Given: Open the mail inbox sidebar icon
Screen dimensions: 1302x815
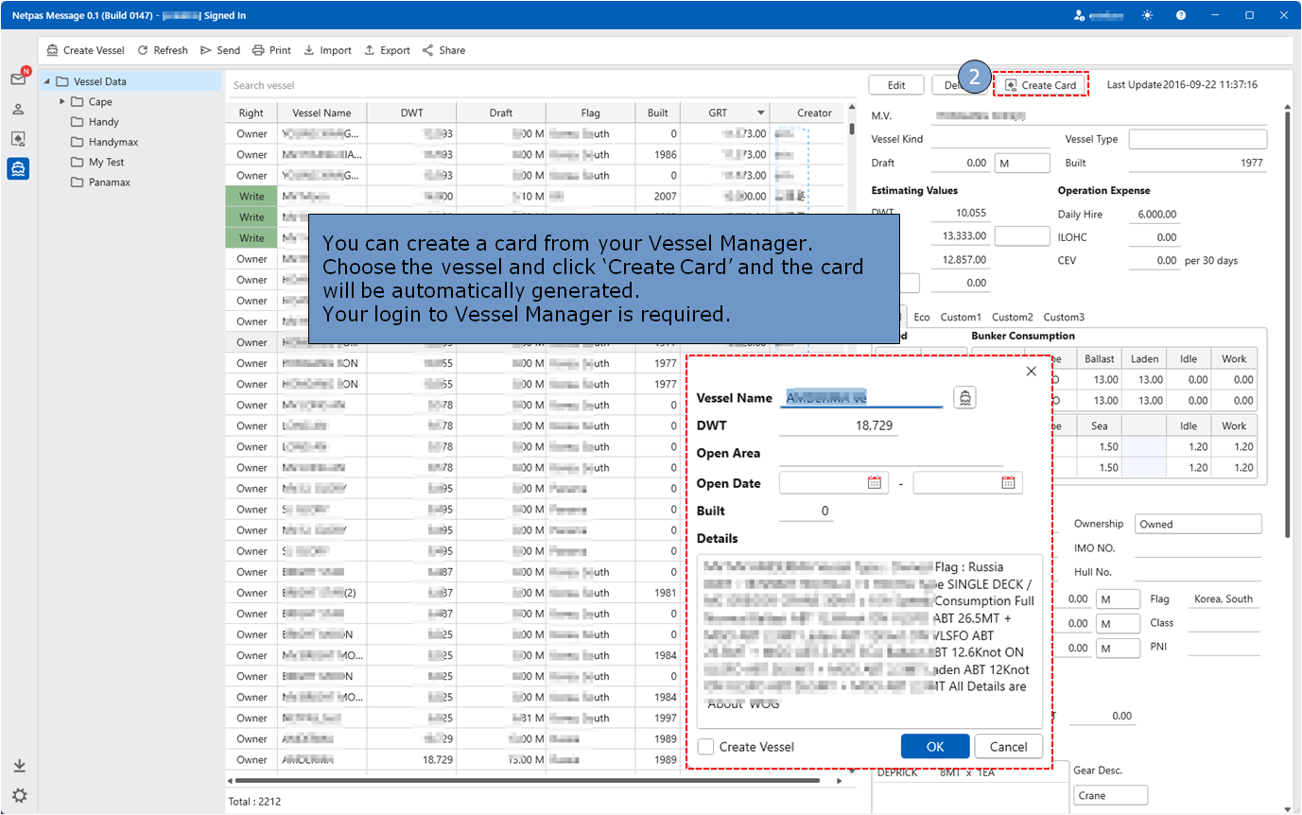Looking at the screenshot, I should 18,79.
